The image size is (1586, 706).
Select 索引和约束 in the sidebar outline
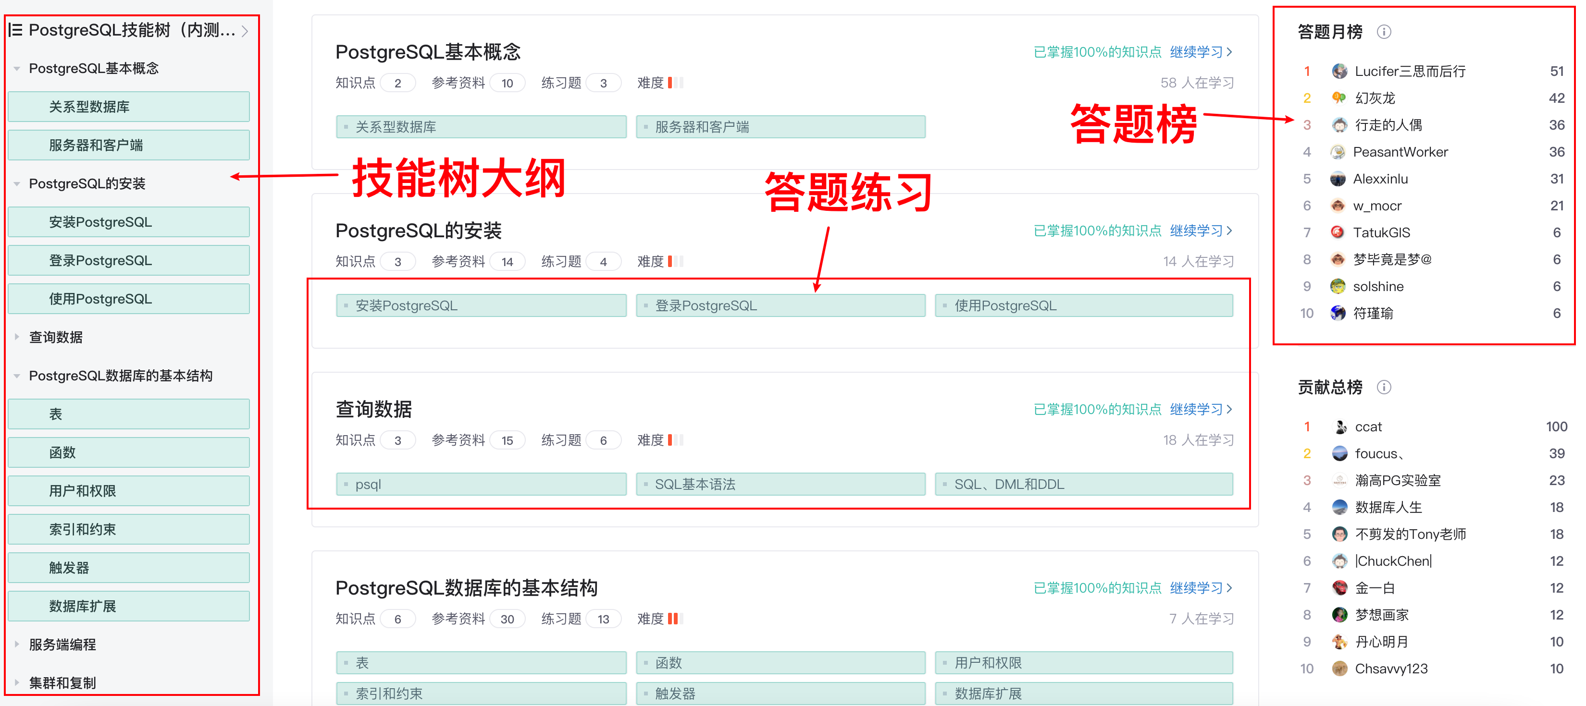click(129, 529)
